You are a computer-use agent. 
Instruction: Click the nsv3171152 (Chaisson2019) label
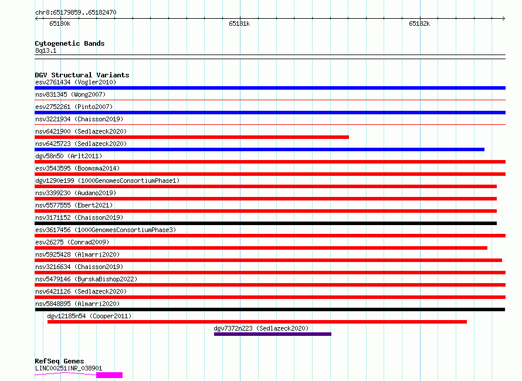point(79,217)
